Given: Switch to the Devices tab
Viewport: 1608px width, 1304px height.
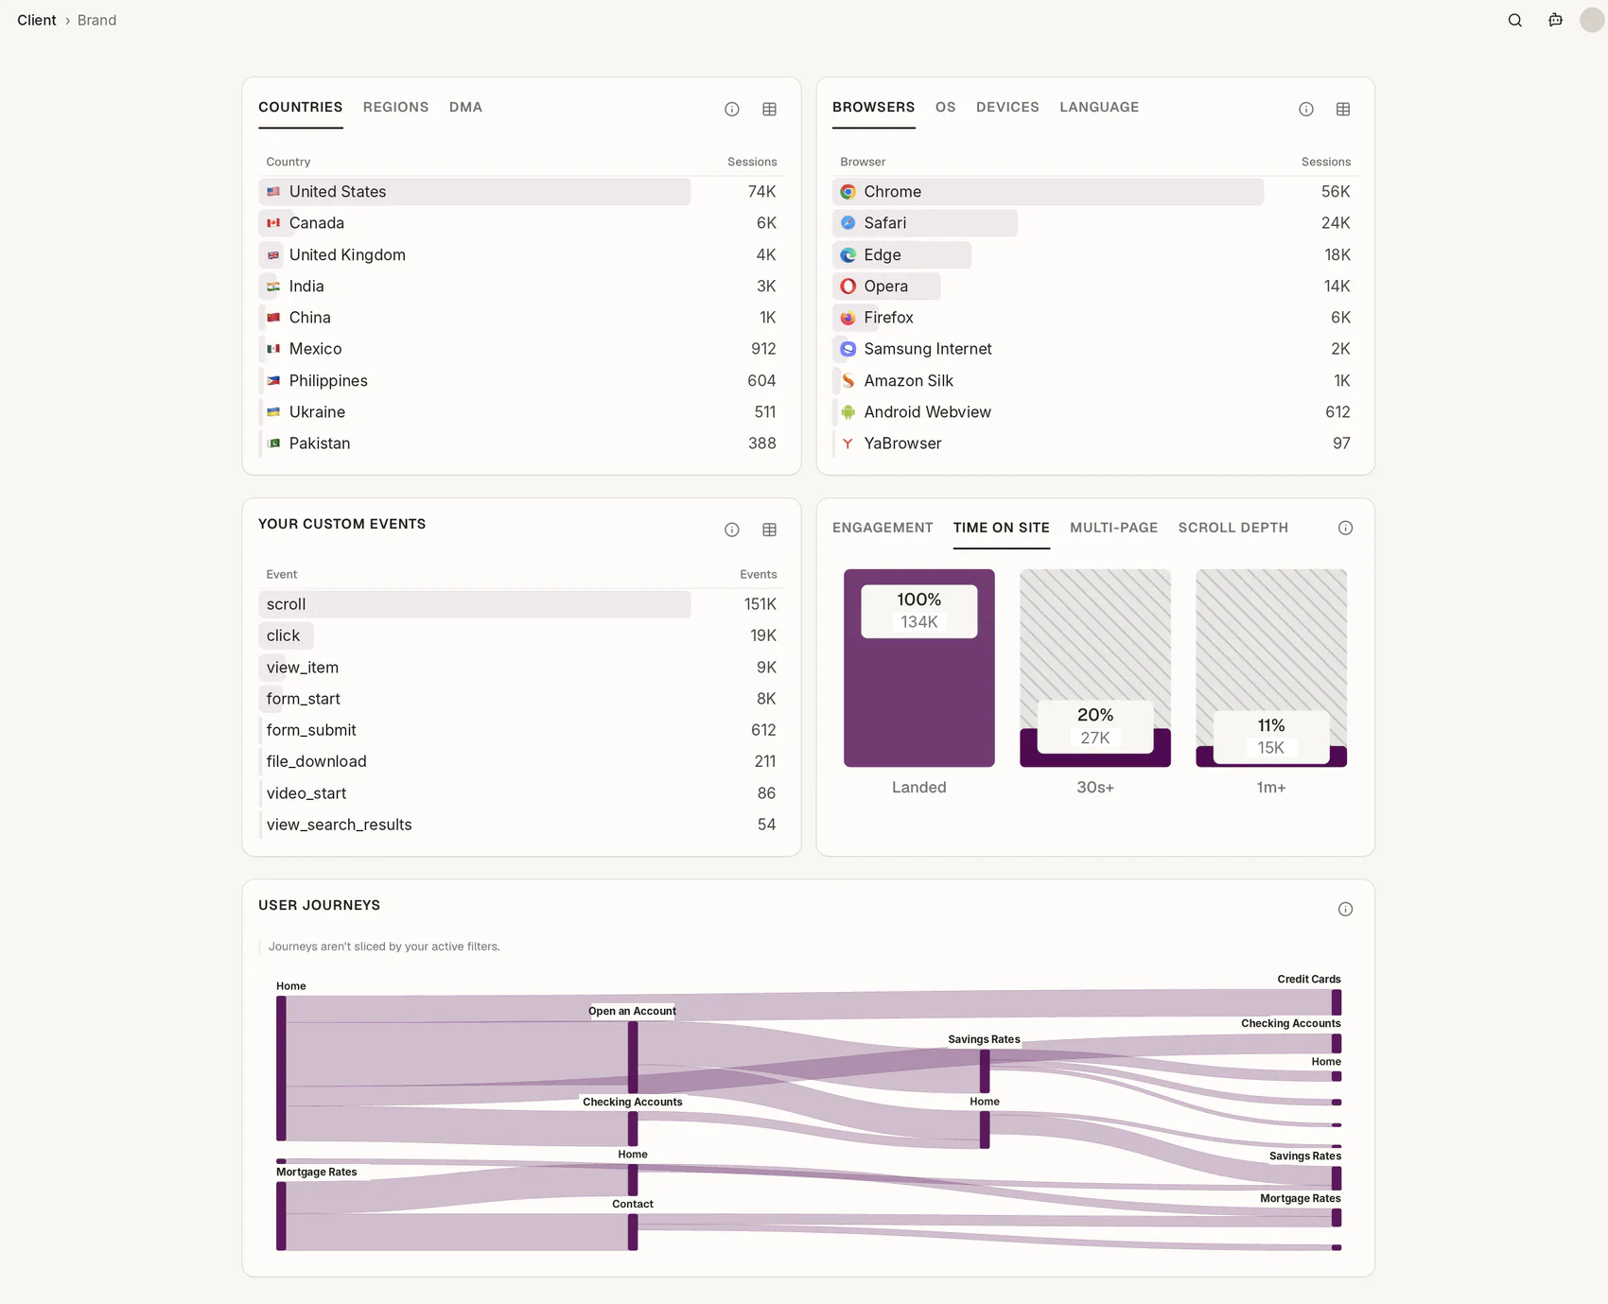Looking at the screenshot, I should (1007, 107).
